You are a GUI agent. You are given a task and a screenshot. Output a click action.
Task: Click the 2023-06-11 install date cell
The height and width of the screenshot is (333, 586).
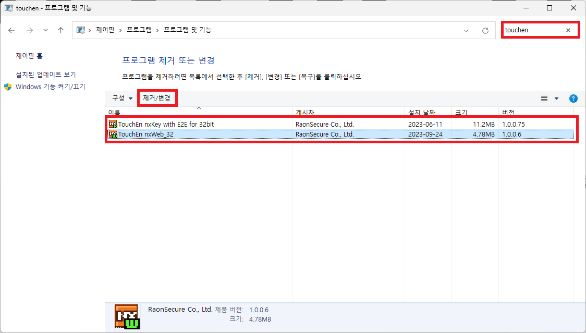(x=425, y=124)
